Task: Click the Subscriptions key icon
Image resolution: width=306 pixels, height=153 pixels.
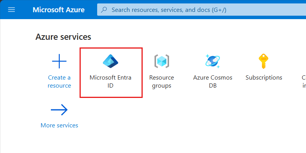Action: pyautogui.click(x=264, y=61)
